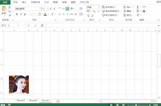Open the number format 常规 dropdown

coord(99,7)
